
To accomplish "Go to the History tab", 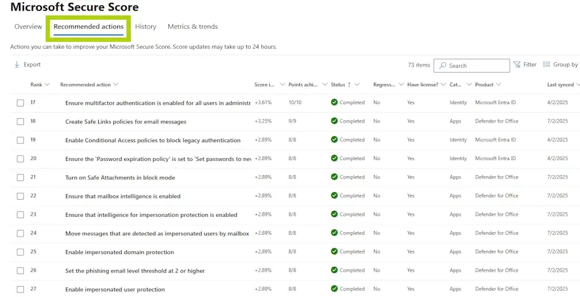I will [x=146, y=26].
